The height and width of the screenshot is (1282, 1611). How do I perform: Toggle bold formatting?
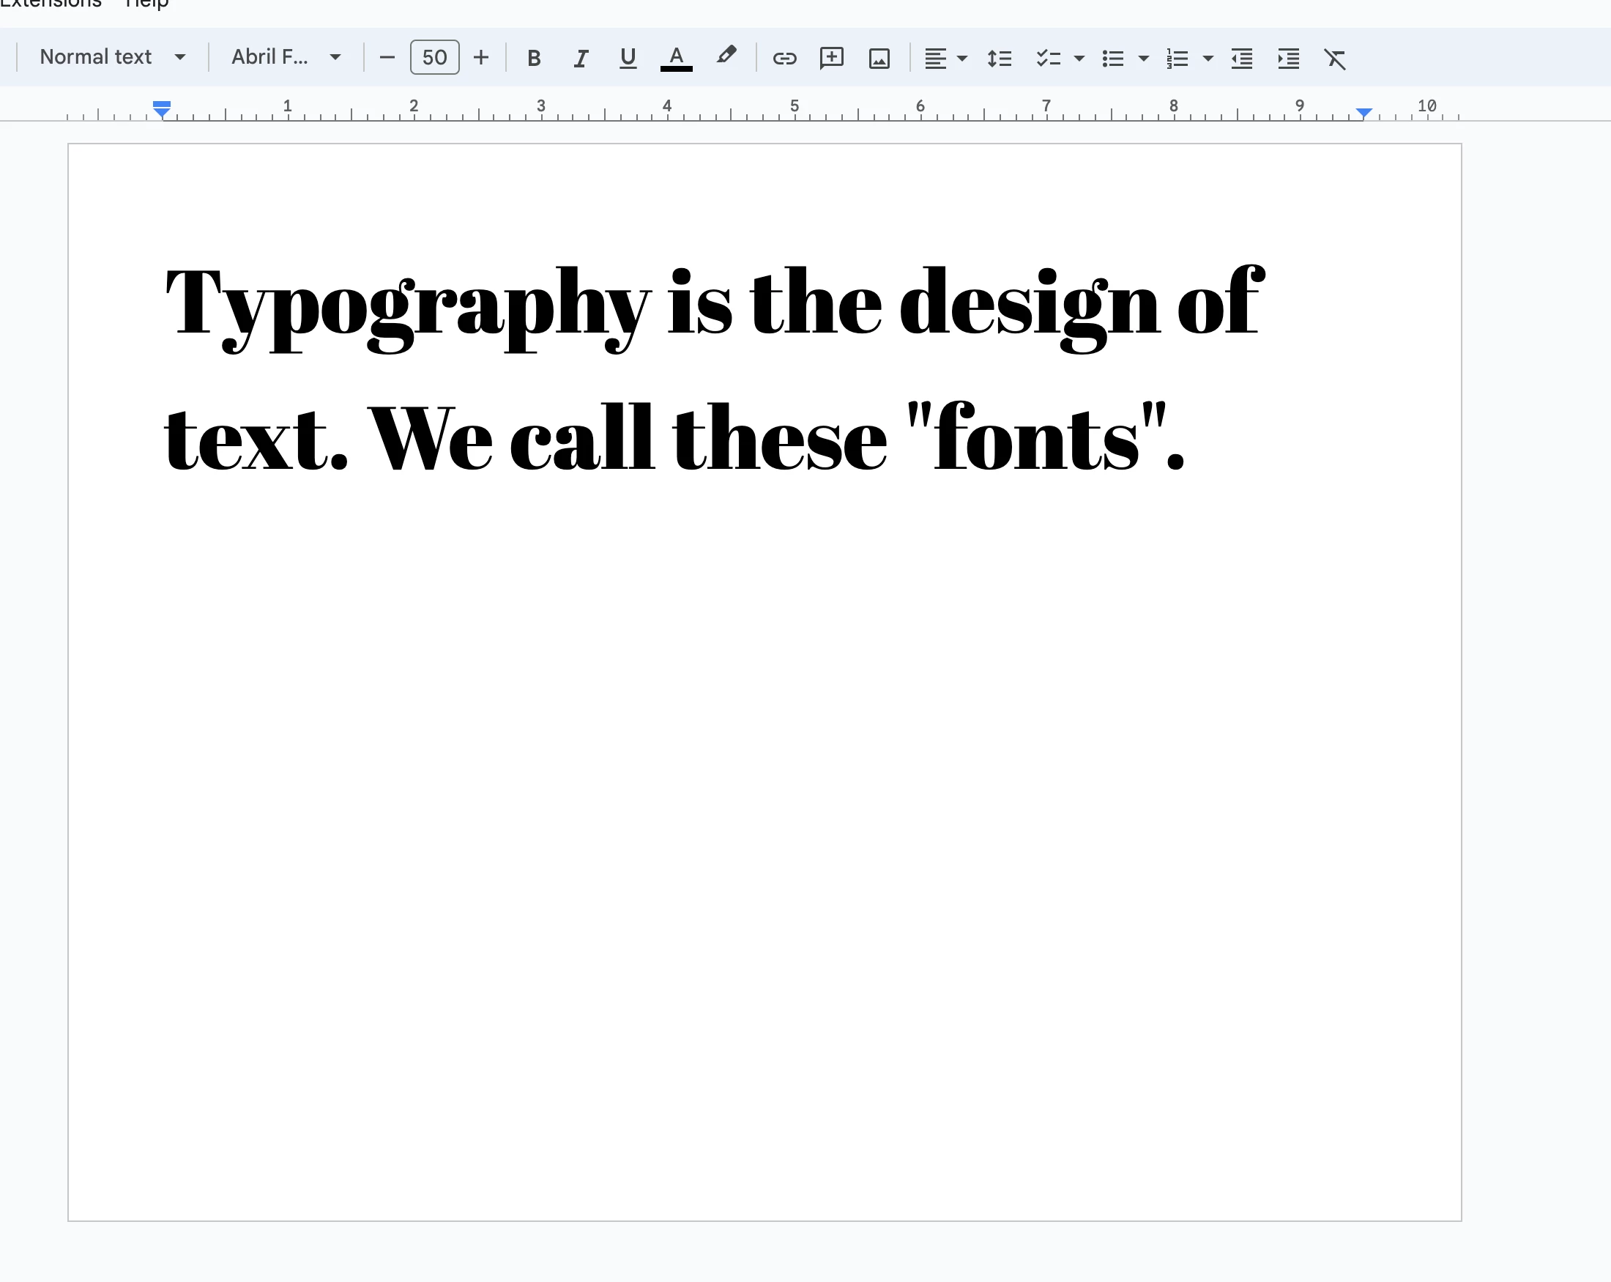click(534, 59)
